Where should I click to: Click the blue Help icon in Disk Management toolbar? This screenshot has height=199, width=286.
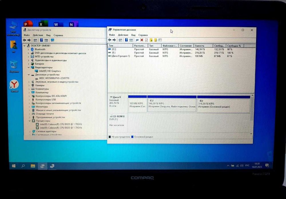coord(126,40)
